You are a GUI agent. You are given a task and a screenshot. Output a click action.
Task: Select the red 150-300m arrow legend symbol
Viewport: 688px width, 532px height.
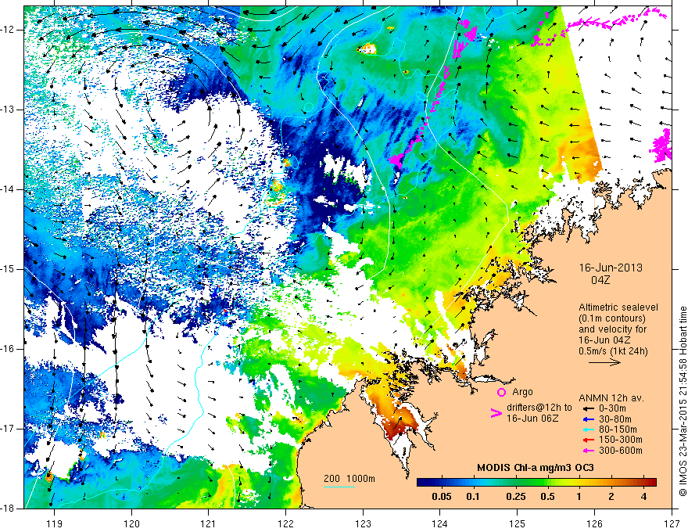pos(589,440)
